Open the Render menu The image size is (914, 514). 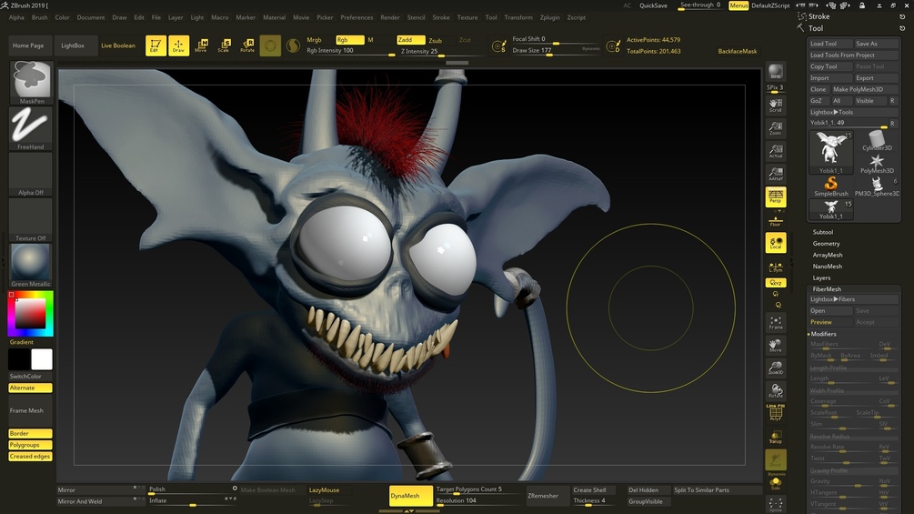click(x=390, y=17)
